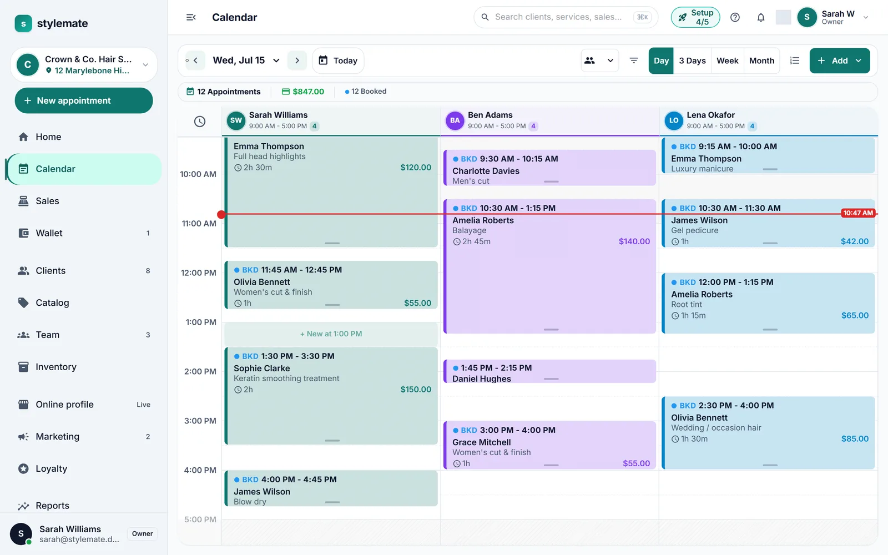Open calendar filter icon
This screenshot has width=888, height=555.
pos(634,60)
